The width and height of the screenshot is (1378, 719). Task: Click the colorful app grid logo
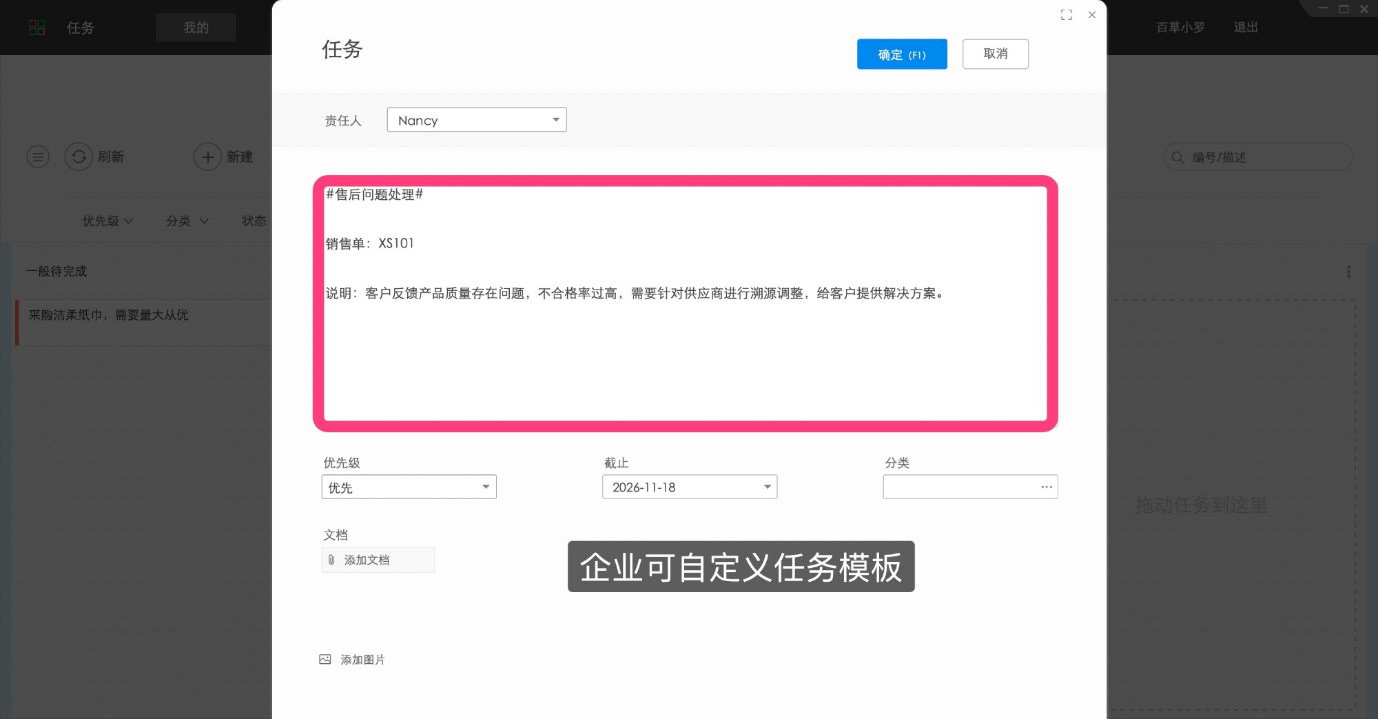(37, 28)
